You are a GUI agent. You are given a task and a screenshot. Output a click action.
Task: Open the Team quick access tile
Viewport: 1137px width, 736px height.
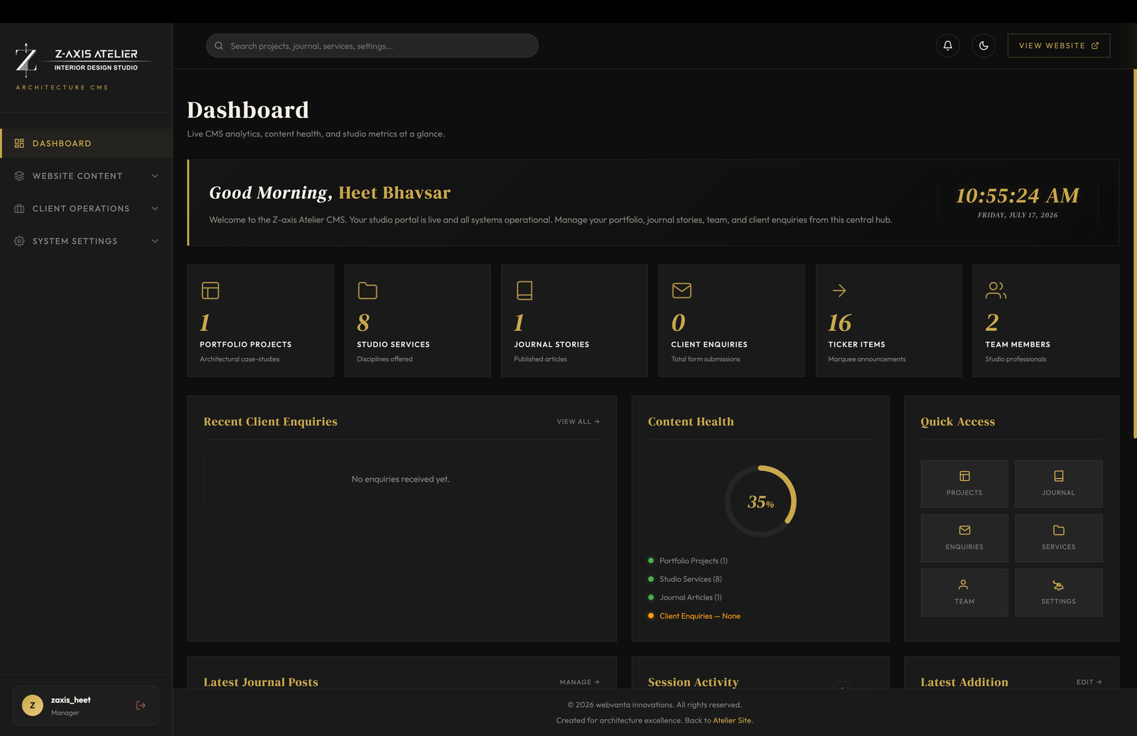click(964, 592)
